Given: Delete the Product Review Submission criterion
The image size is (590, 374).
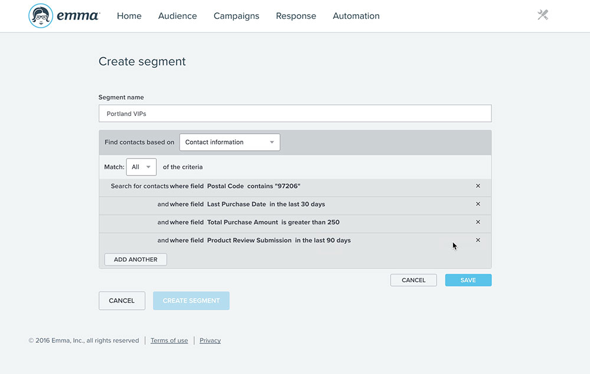Looking at the screenshot, I should [478, 240].
